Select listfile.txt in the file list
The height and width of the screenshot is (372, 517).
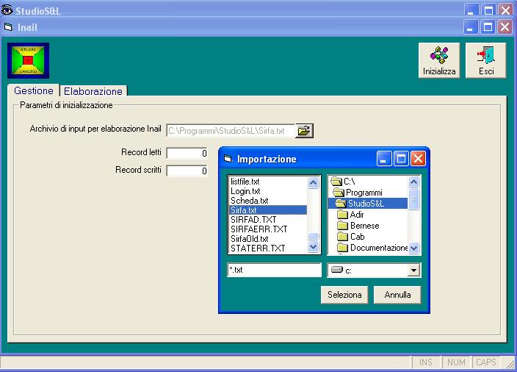pos(268,181)
